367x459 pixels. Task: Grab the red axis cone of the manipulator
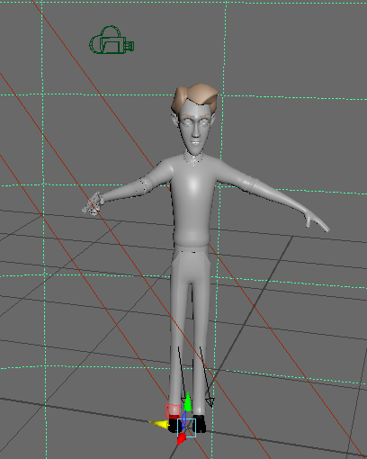click(181, 439)
